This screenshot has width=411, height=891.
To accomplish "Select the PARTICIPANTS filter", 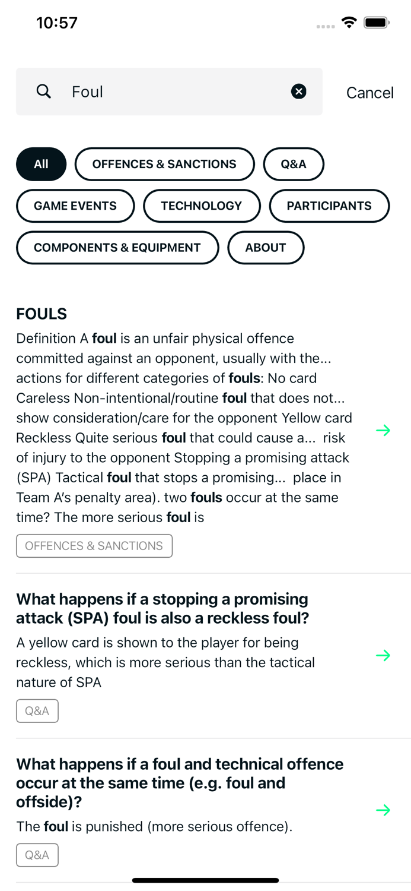I will [x=329, y=206].
